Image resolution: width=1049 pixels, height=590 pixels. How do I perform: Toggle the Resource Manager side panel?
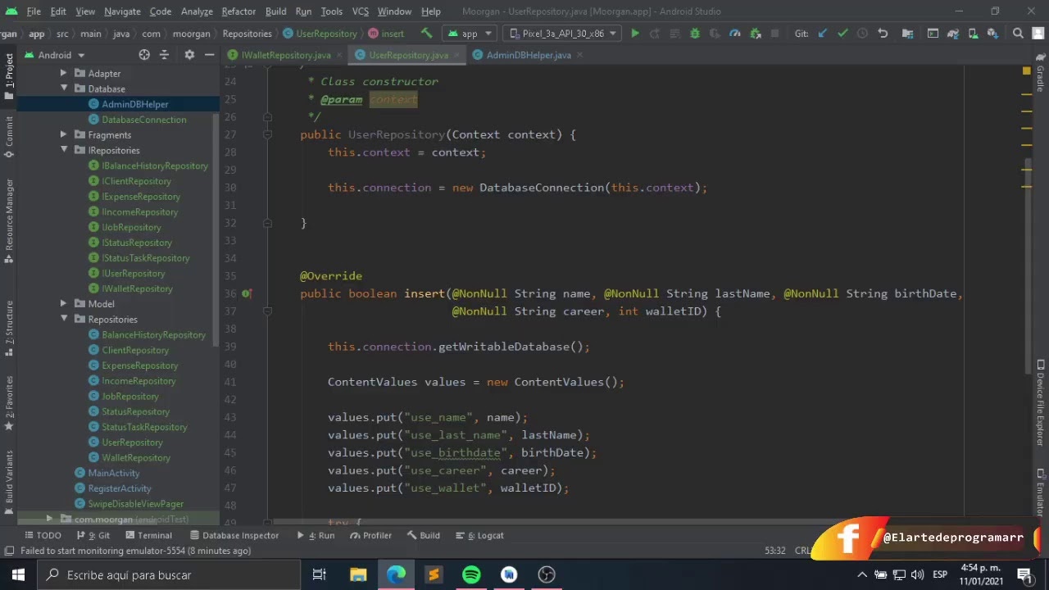point(9,220)
